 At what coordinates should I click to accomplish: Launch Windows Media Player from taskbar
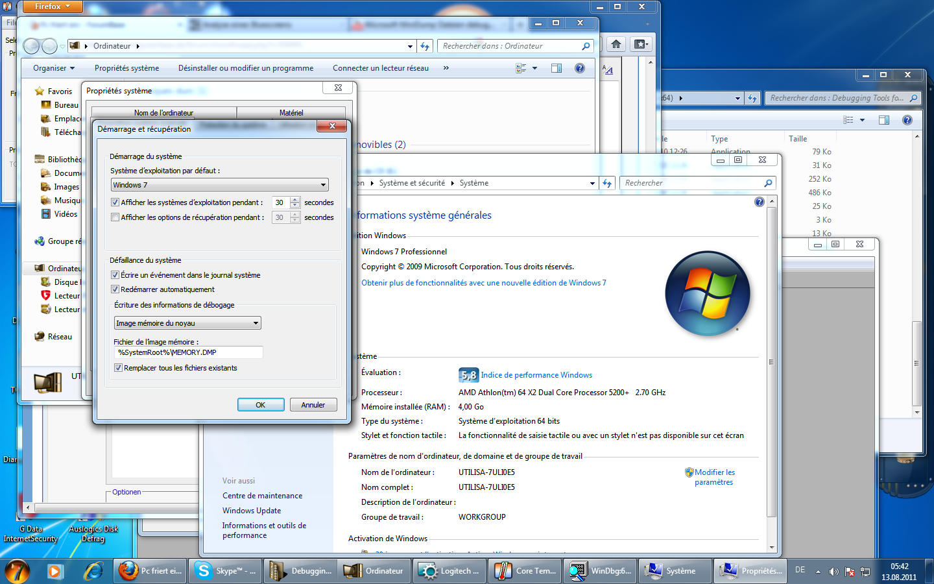click(54, 571)
